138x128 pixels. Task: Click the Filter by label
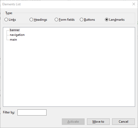(x=9, y=112)
